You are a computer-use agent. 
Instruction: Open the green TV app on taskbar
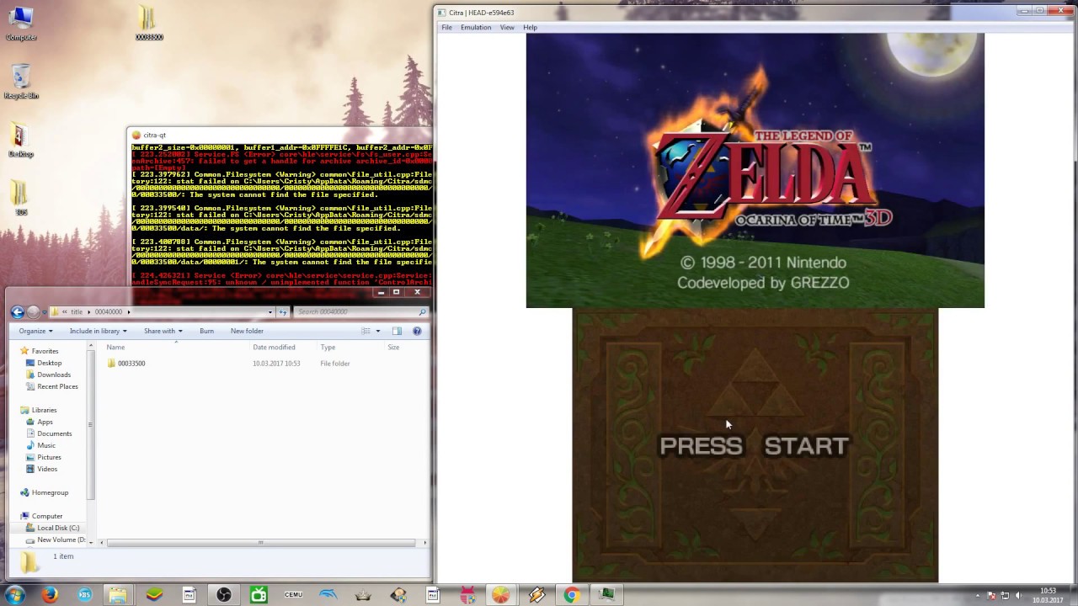pyautogui.click(x=259, y=595)
